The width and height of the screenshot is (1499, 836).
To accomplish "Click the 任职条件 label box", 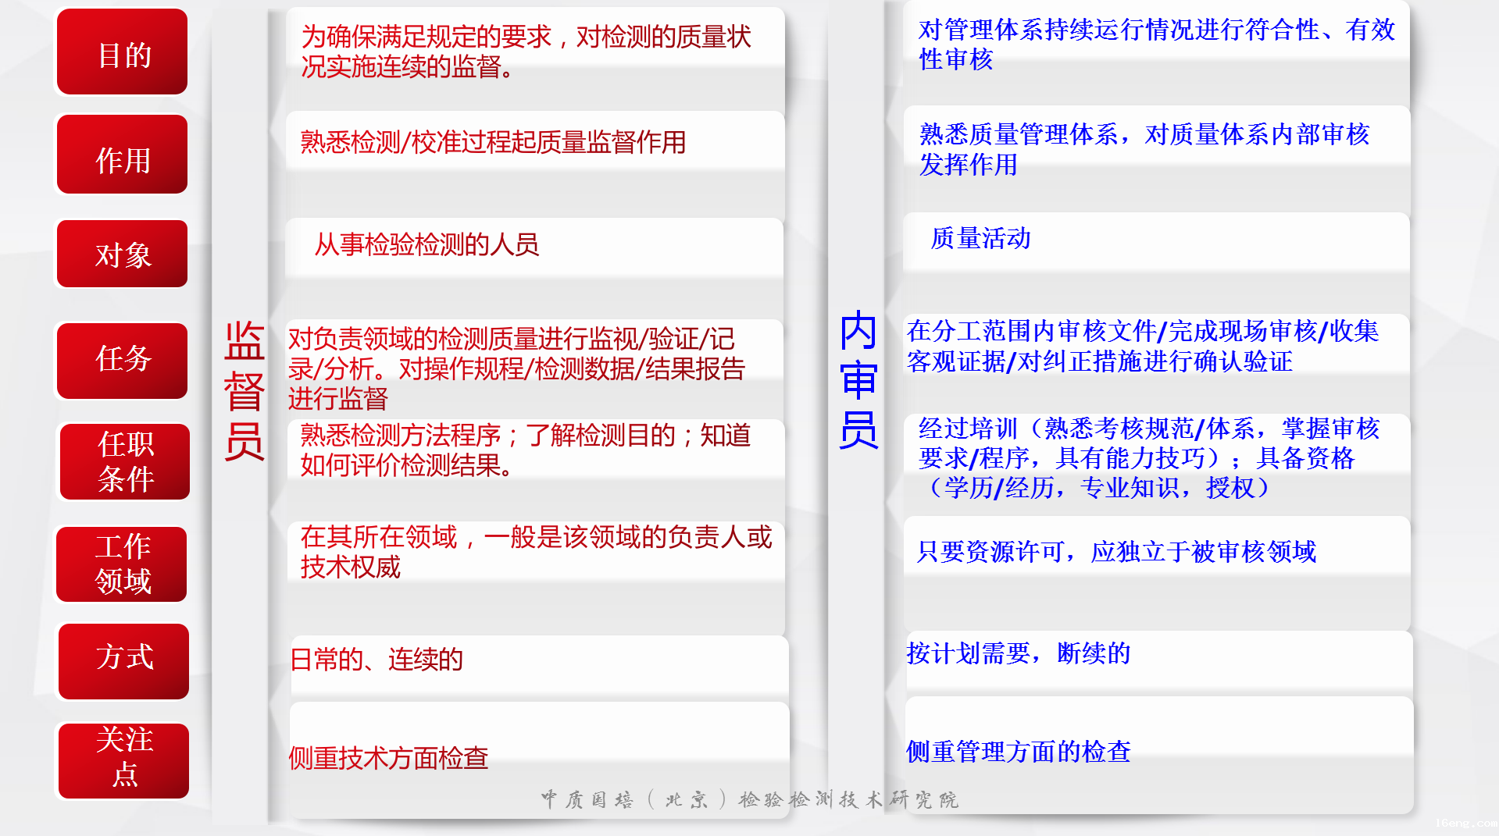I will pyautogui.click(x=123, y=461).
